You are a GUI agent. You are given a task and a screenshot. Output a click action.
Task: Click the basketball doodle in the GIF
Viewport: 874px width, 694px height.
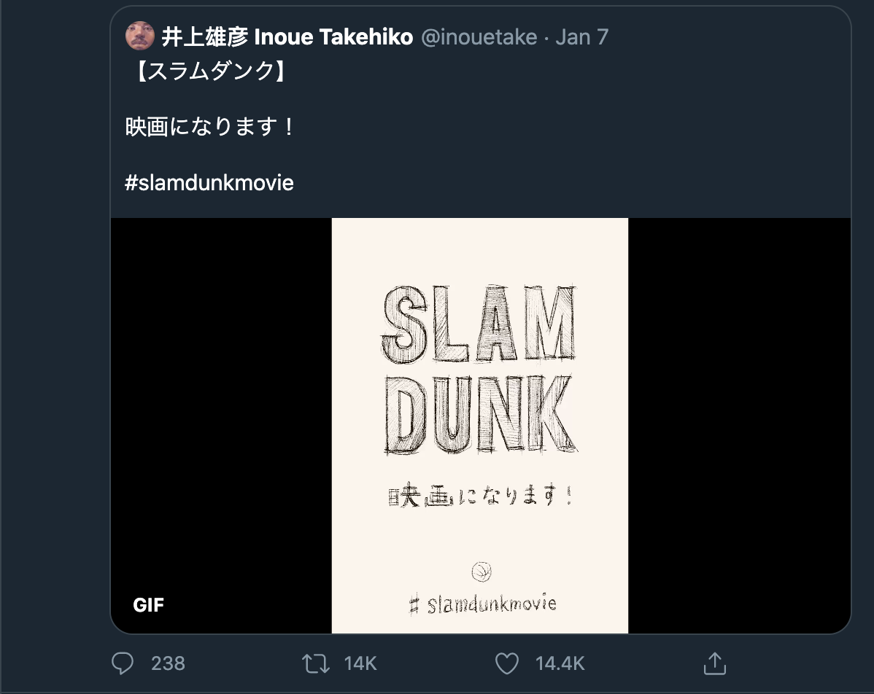(480, 572)
